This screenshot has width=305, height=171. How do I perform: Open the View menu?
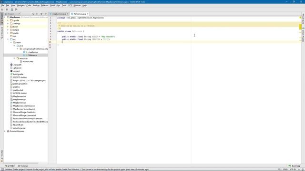pyautogui.click(x=13, y=5)
